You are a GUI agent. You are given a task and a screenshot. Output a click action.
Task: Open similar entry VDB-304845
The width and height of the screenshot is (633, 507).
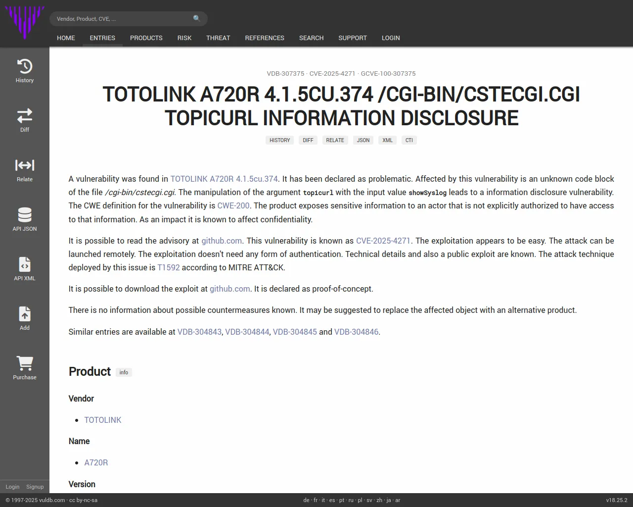click(295, 332)
